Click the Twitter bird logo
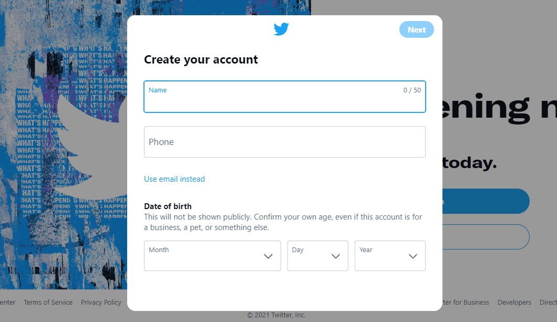Image resolution: width=557 pixels, height=322 pixels. coord(281,29)
